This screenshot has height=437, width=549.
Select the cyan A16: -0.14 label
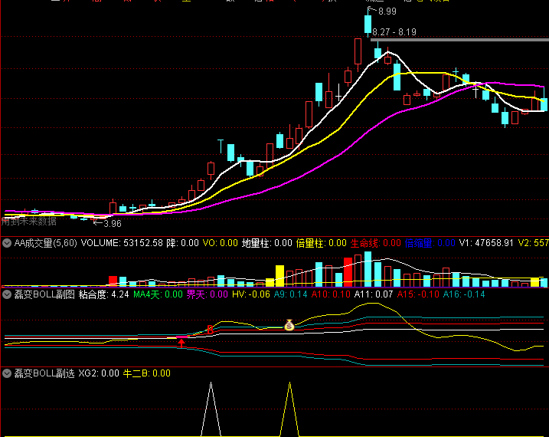point(464,294)
